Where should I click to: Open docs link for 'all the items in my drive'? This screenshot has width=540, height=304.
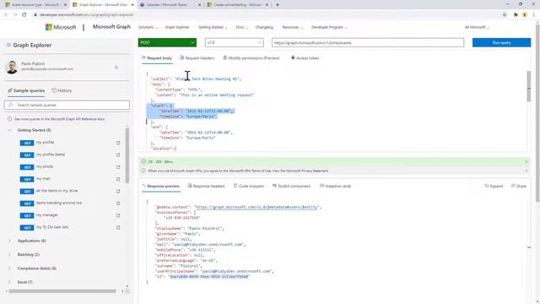(x=118, y=192)
